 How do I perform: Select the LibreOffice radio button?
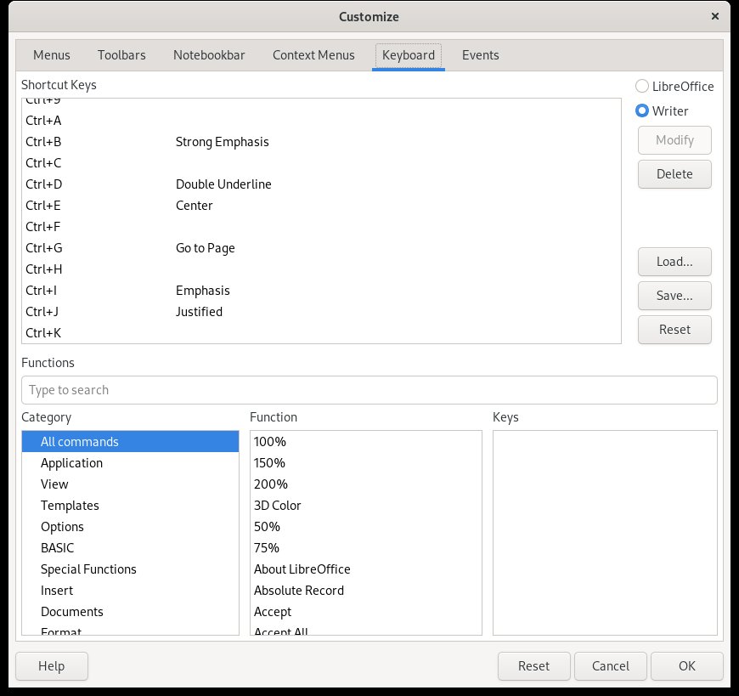(x=642, y=86)
